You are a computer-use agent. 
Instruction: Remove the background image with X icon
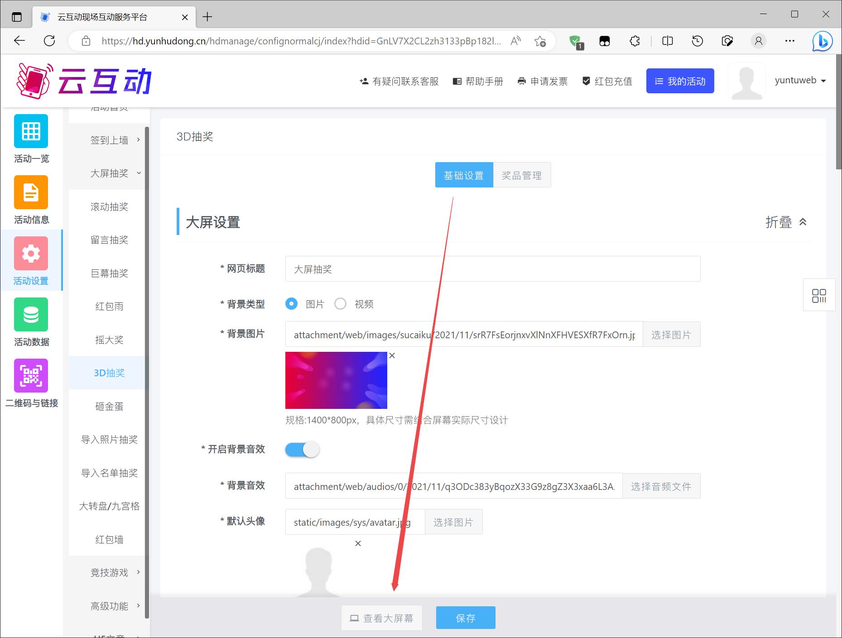[392, 356]
